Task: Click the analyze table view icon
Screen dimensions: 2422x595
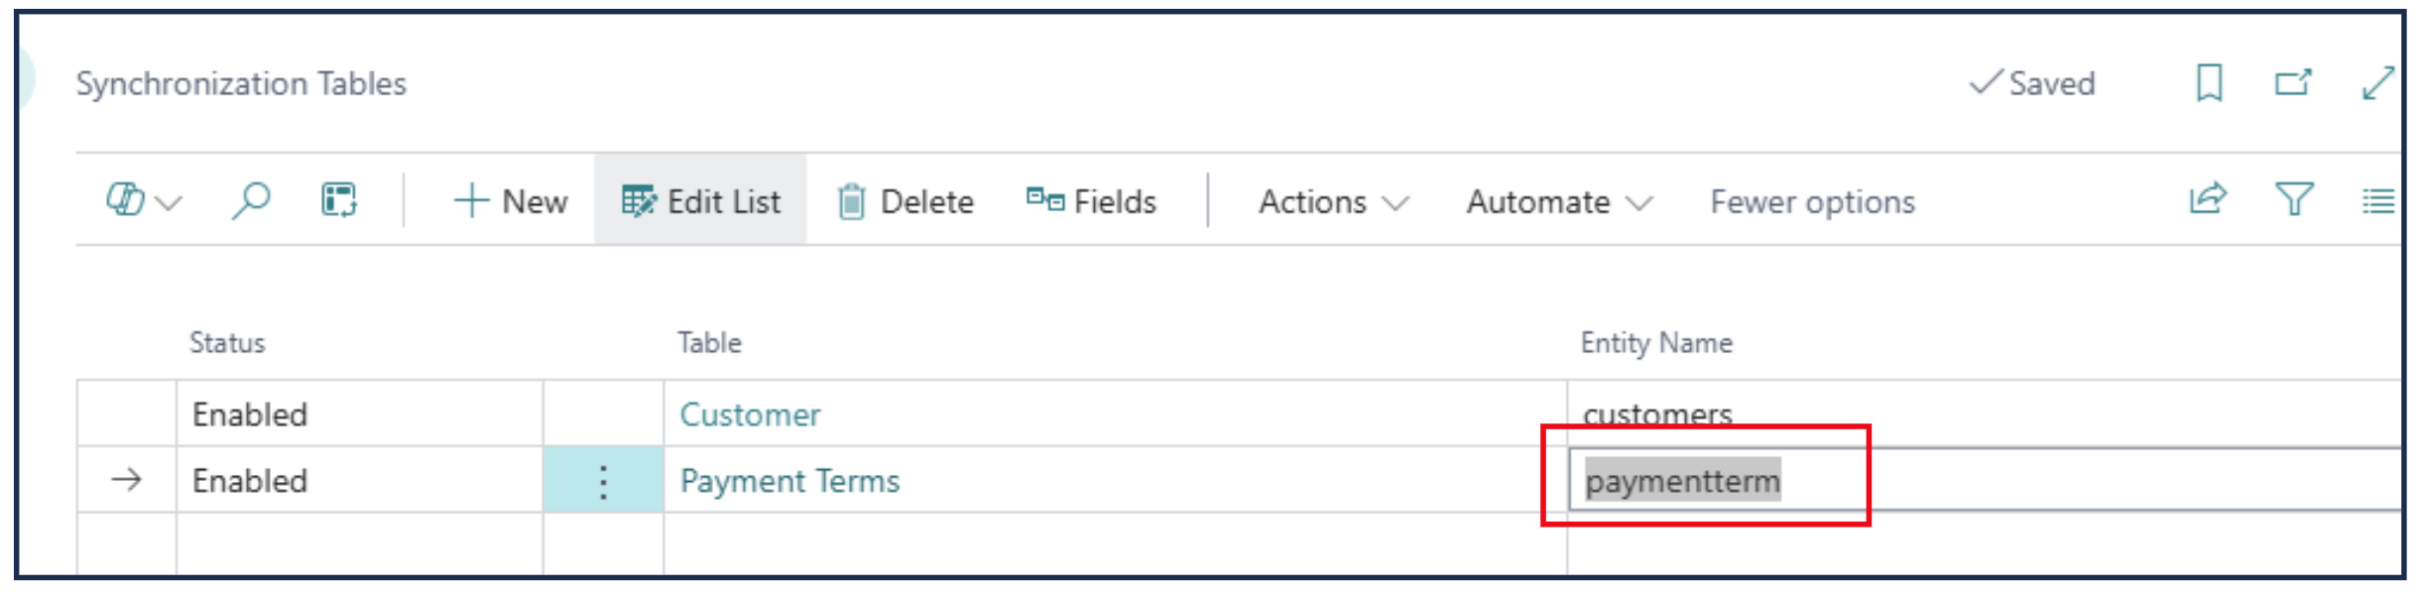Action: (339, 201)
